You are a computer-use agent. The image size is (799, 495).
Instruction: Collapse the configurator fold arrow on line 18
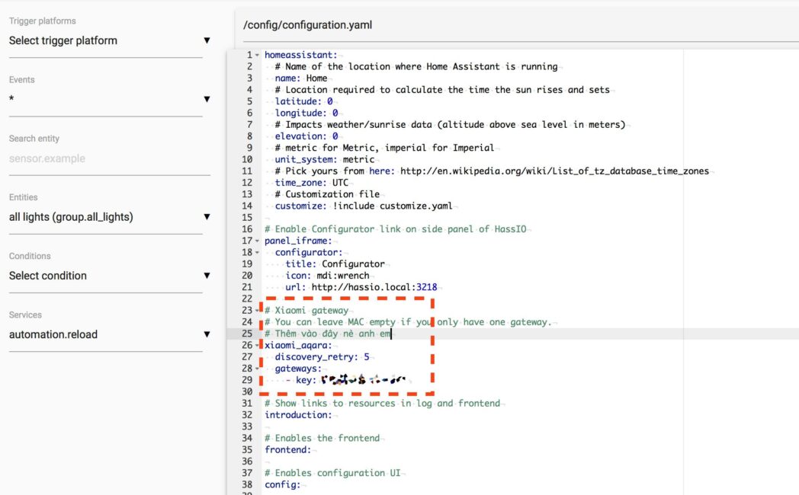click(x=258, y=253)
